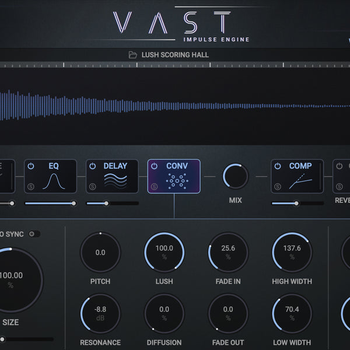Solo the CONV module

pyautogui.click(x=154, y=187)
